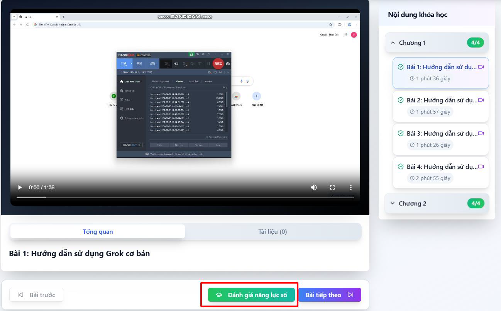Mute the video volume speaker icon
Image resolution: width=501 pixels, height=311 pixels.
tap(314, 187)
